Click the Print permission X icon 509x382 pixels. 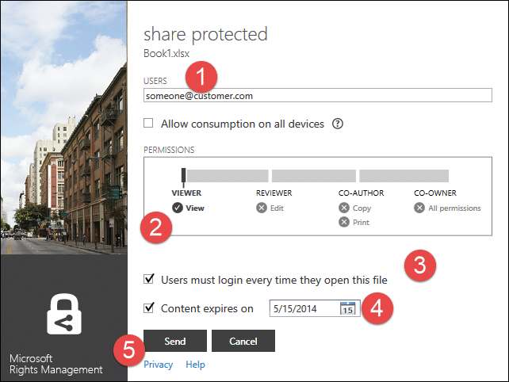click(343, 222)
